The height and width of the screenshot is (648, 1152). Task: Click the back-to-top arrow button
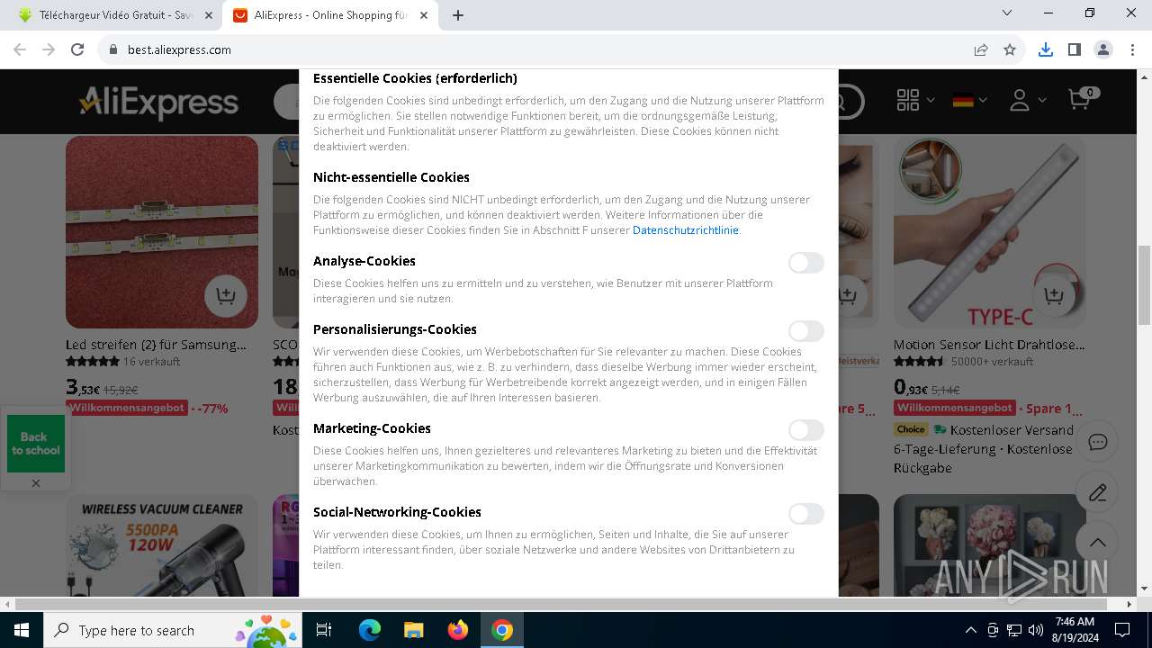tap(1098, 543)
